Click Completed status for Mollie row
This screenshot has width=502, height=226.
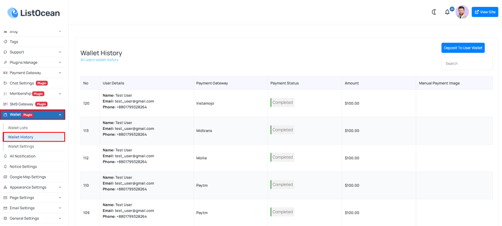pos(282,157)
